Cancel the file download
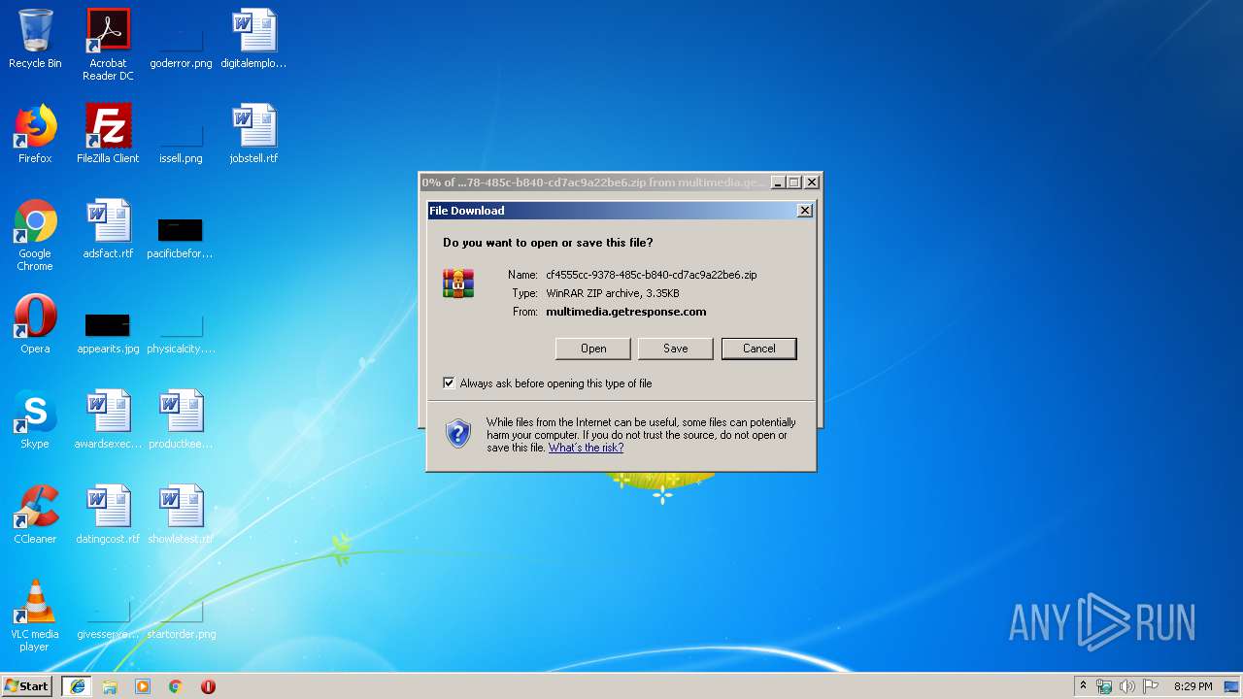Viewport: 1243px width, 699px height. [x=759, y=349]
